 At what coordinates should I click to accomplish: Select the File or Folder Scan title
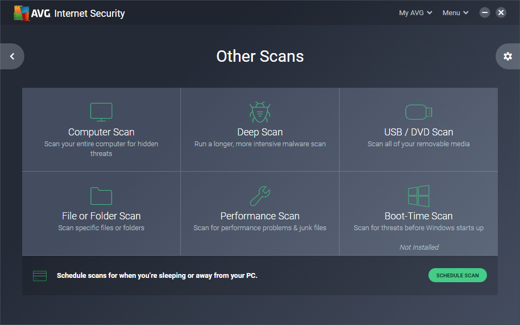point(101,216)
